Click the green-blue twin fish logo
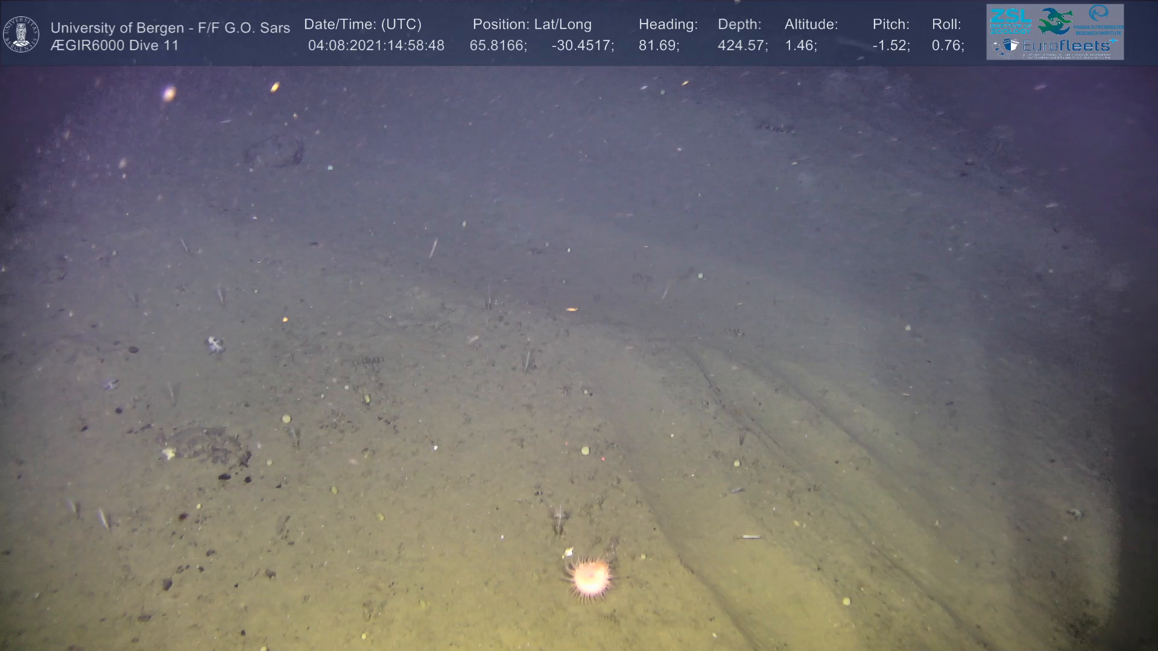The width and height of the screenshot is (1158, 651). click(x=1054, y=22)
